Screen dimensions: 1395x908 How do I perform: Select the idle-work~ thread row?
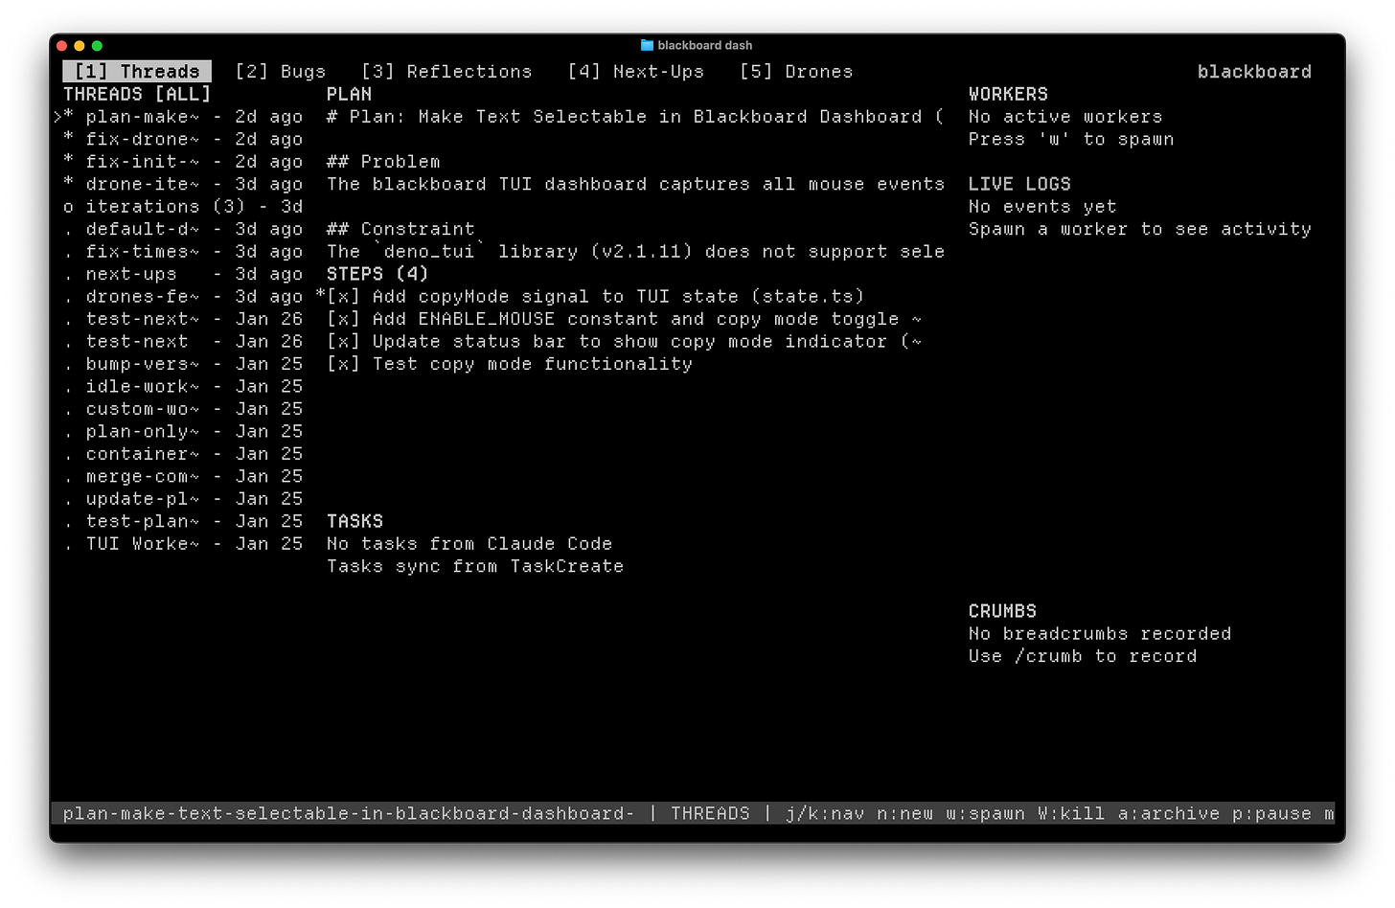(x=183, y=387)
